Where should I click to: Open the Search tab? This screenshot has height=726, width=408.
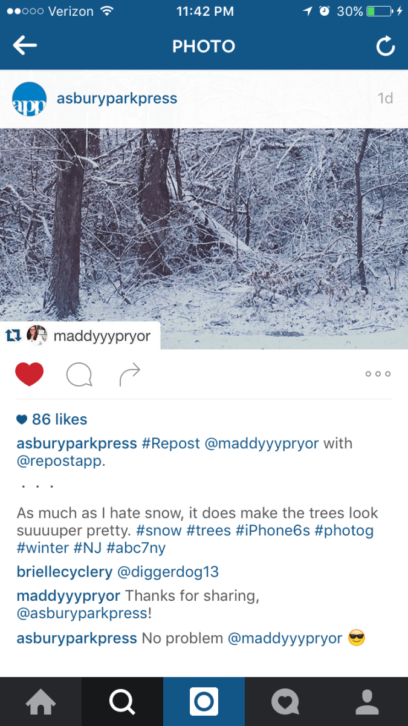click(x=122, y=702)
